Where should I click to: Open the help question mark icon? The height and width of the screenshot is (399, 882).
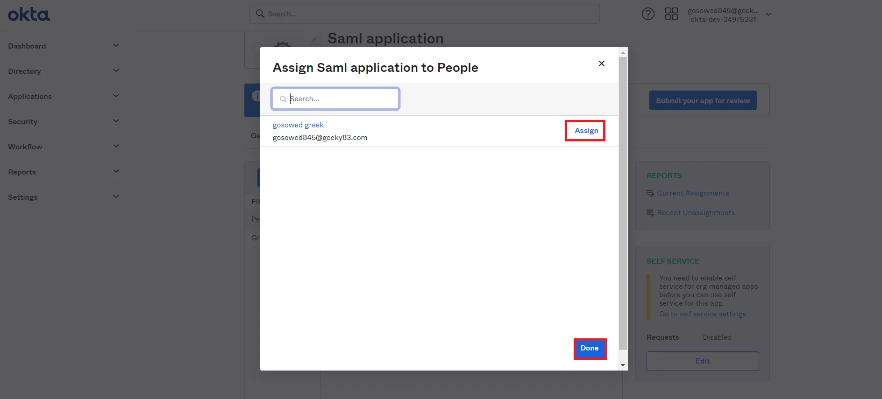648,14
